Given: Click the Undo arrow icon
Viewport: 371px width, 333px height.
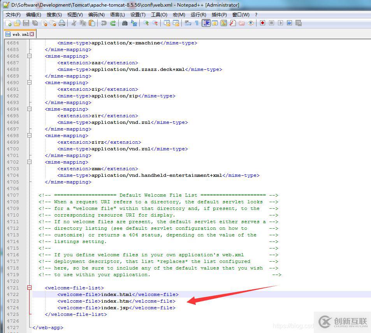Looking at the screenshot, I should tap(104, 23).
